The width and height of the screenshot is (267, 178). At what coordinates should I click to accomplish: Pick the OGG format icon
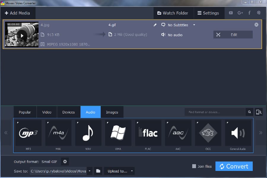[x=208, y=133]
